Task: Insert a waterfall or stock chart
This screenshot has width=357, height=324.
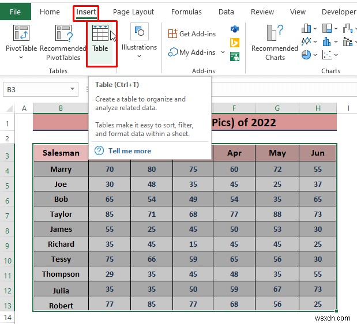Action: point(348,28)
